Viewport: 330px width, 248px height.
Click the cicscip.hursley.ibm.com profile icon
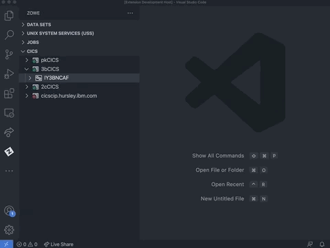35,96
